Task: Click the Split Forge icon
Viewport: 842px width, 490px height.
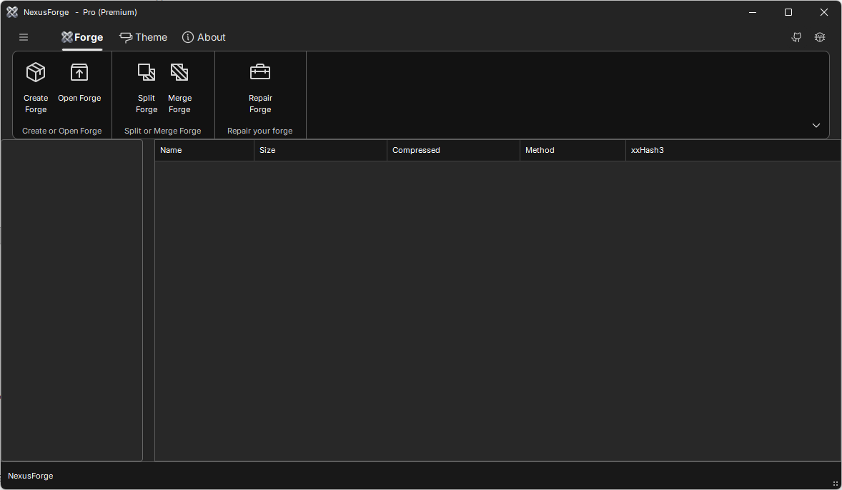Action: coord(147,72)
